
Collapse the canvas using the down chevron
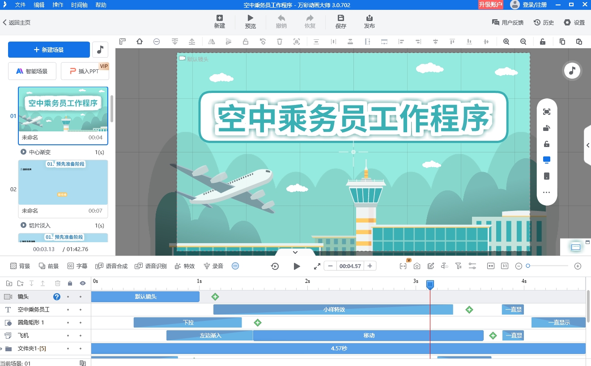tap(295, 252)
